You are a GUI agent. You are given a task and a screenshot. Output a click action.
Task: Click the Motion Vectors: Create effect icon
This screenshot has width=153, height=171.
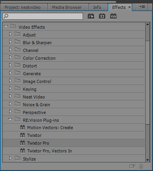[x=23, y=128]
